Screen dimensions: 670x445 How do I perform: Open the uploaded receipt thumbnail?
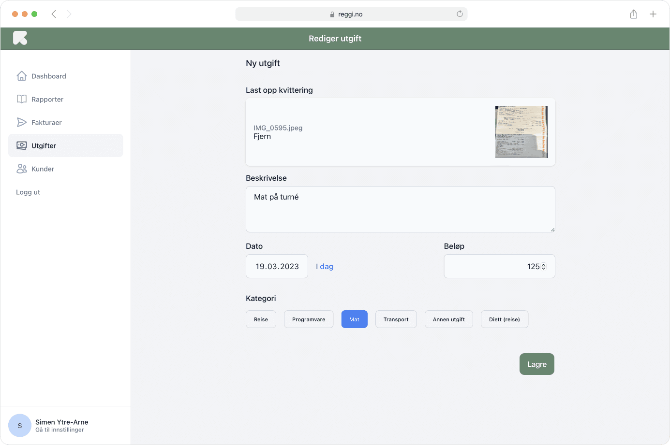point(521,132)
